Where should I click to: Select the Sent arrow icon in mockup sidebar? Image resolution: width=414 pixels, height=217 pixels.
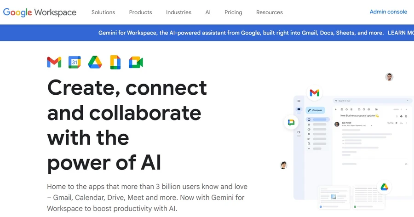309,139
